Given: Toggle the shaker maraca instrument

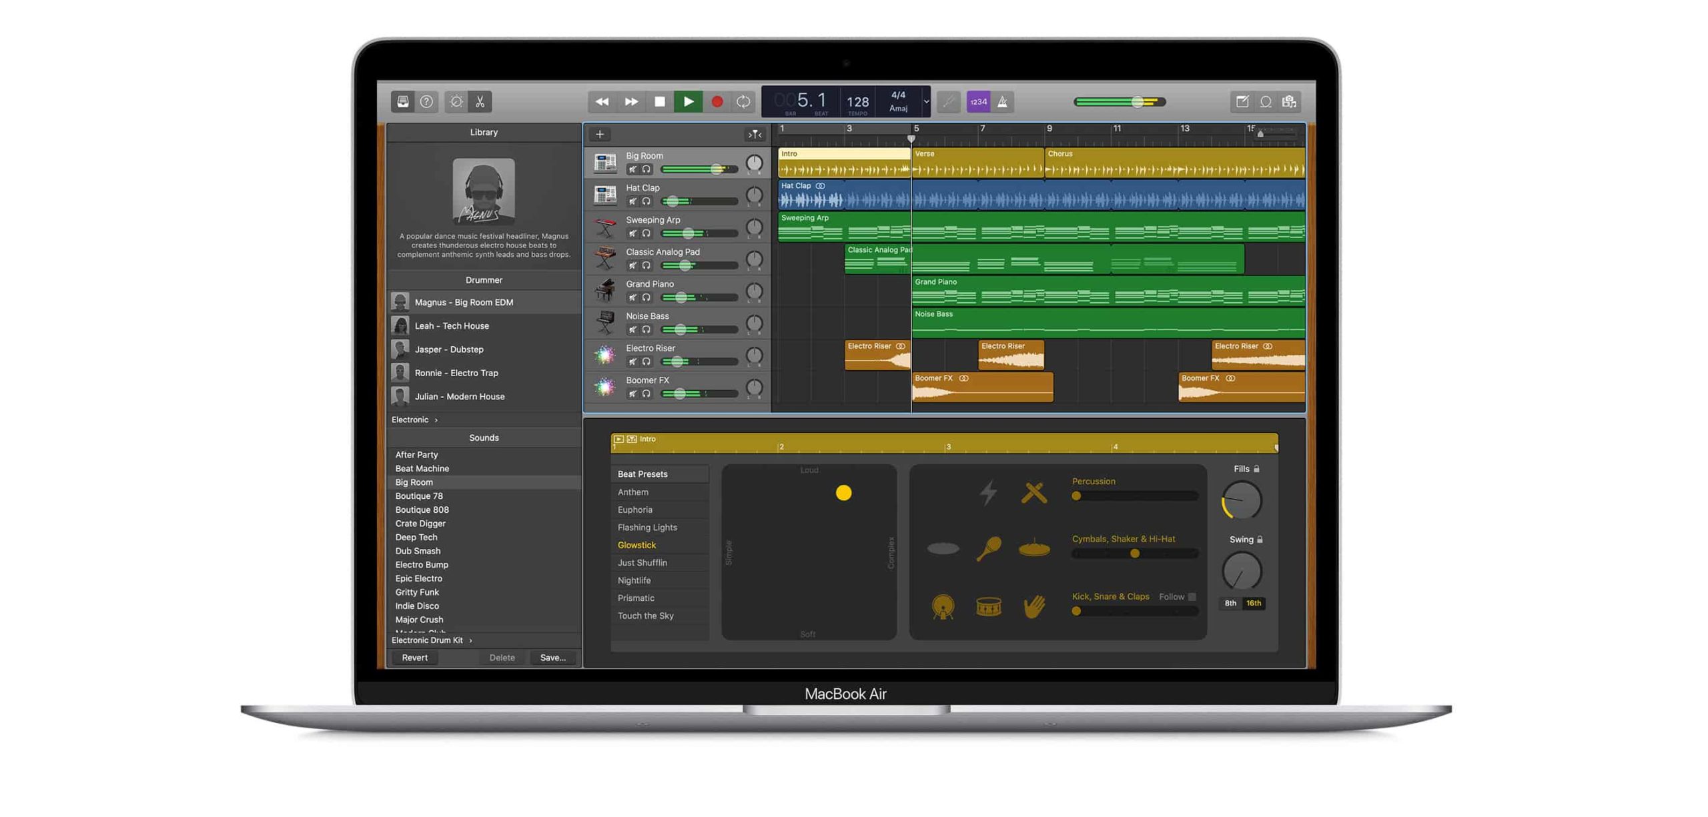Looking at the screenshot, I should (988, 548).
